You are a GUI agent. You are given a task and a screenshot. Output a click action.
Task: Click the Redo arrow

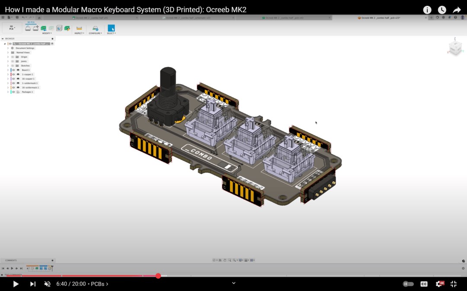click(30, 18)
